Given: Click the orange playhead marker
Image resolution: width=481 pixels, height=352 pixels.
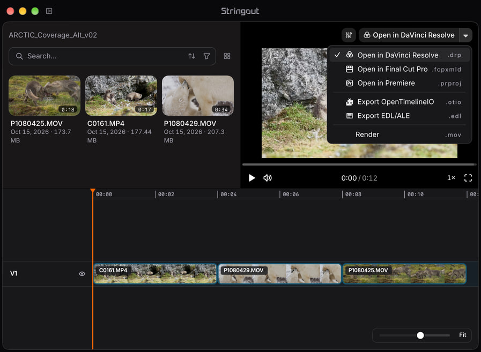Looking at the screenshot, I should click(x=93, y=191).
